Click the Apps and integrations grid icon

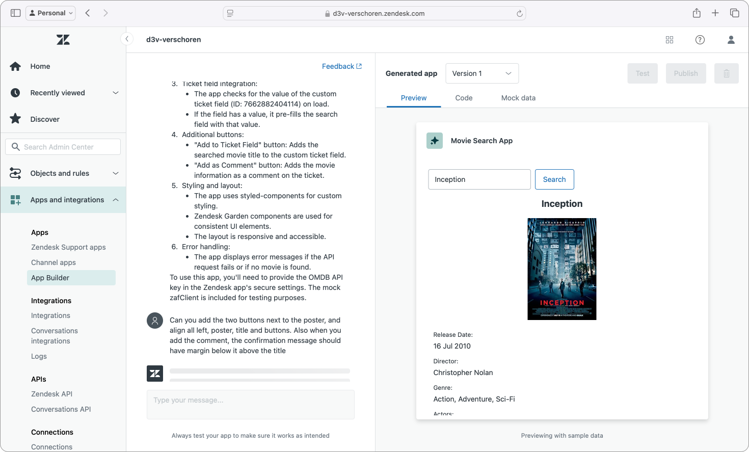click(15, 200)
